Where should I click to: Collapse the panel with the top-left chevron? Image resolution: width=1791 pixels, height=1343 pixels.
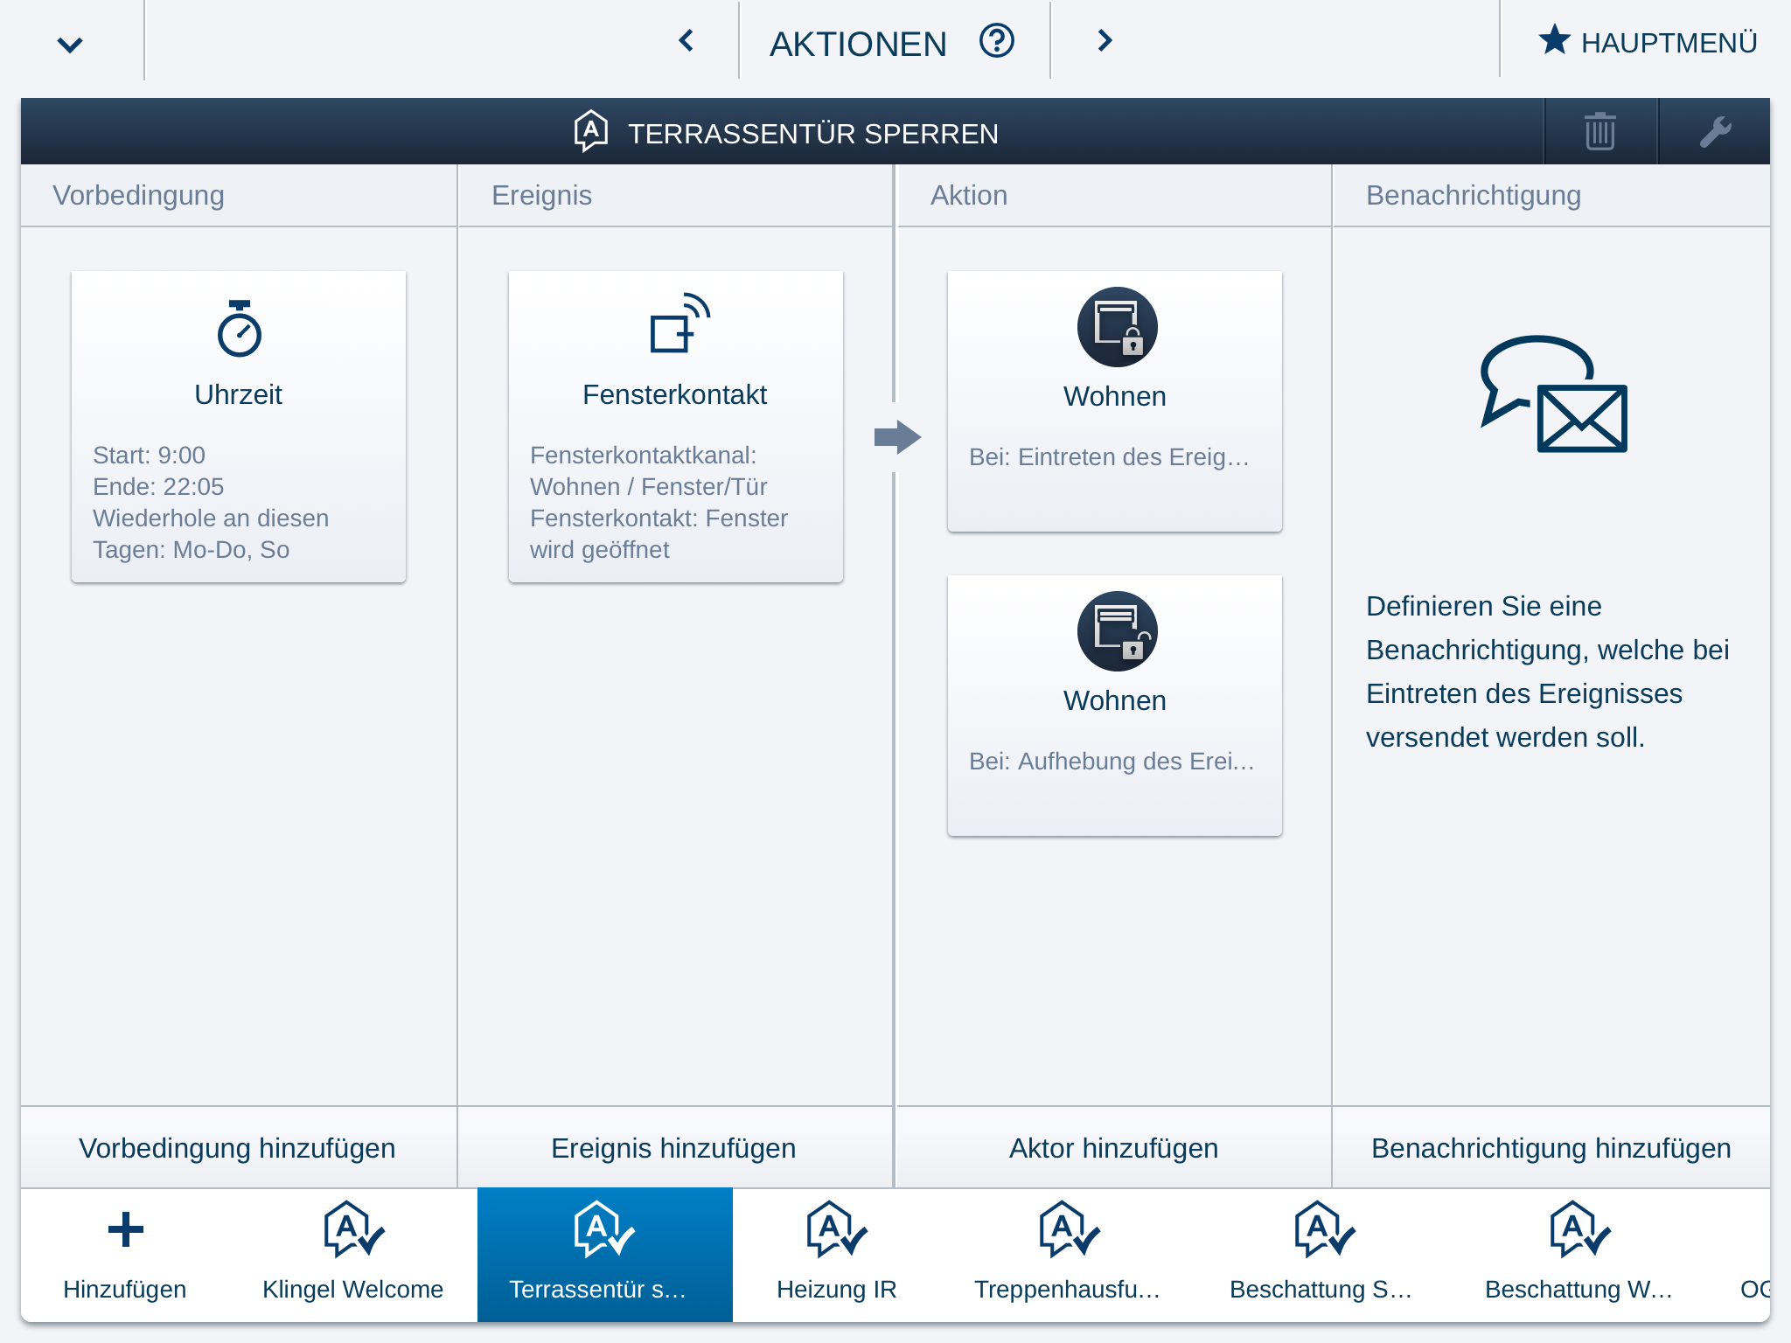pyautogui.click(x=70, y=44)
